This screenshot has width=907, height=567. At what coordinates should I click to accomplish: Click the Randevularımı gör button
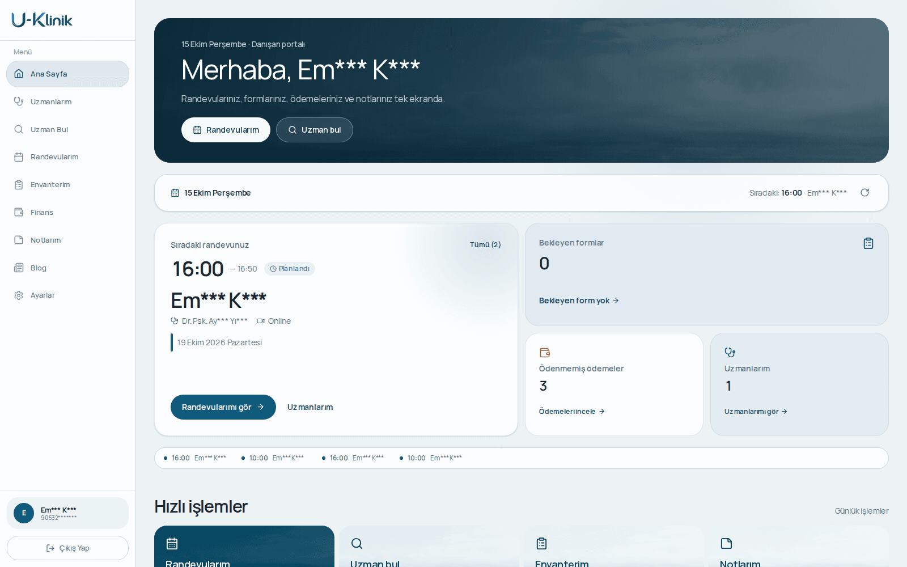pyautogui.click(x=223, y=407)
